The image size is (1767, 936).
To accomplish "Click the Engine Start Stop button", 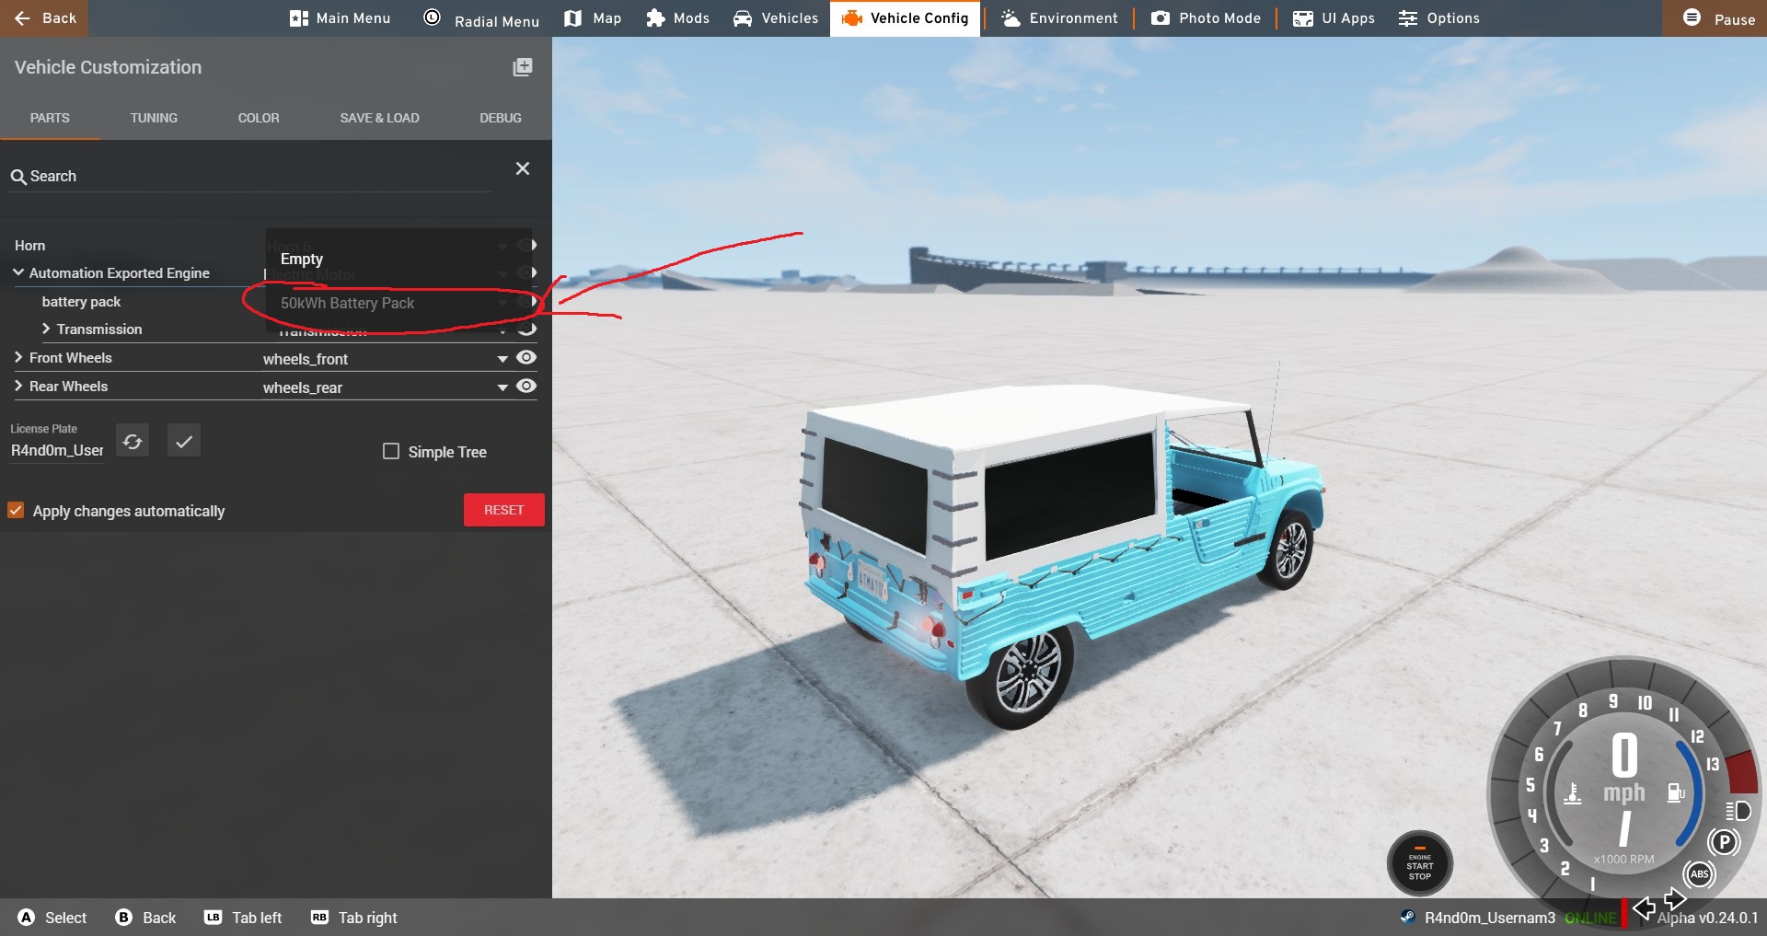I will pos(1420,863).
